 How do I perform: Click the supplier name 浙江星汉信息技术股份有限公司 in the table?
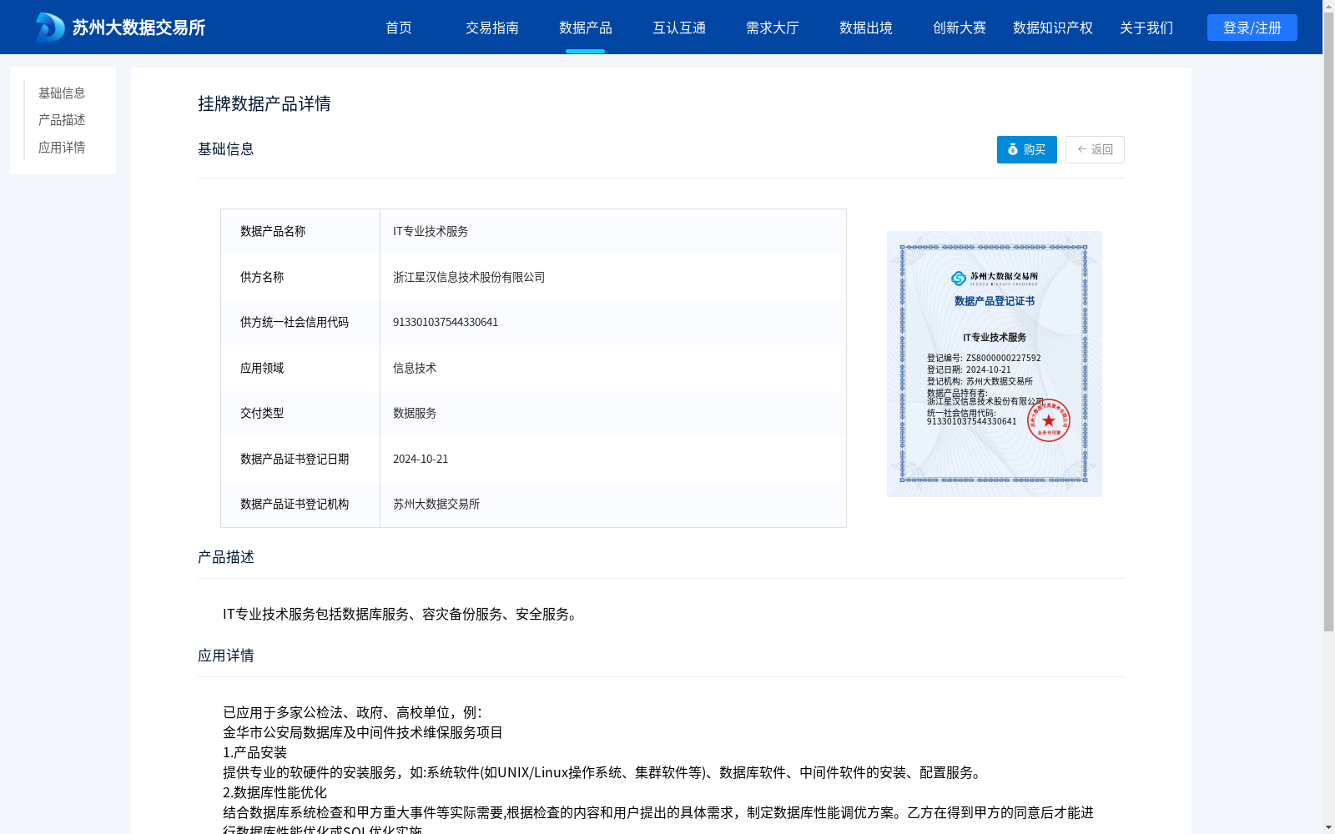469,277
